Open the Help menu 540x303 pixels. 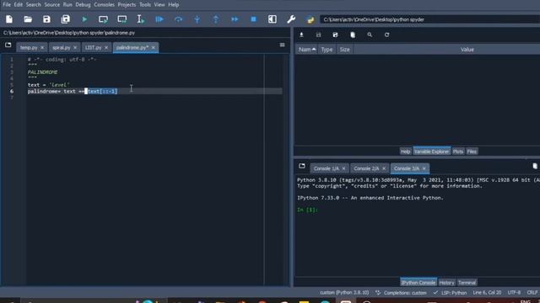pos(174,5)
